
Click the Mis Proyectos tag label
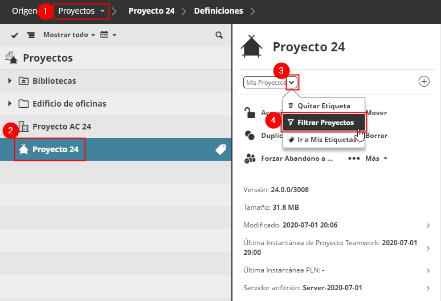[266, 83]
